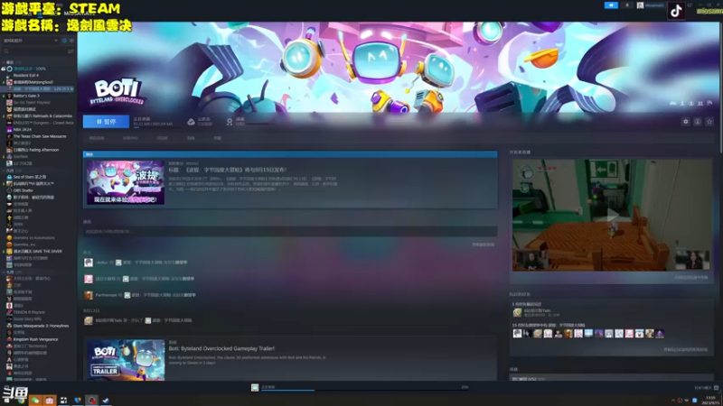Open WeChat from the Windows taskbar

[35, 401]
